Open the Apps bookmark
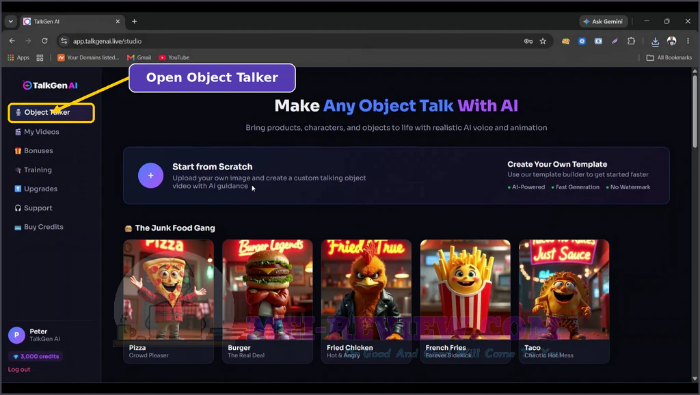Image resolution: width=700 pixels, height=395 pixels. 18,57
